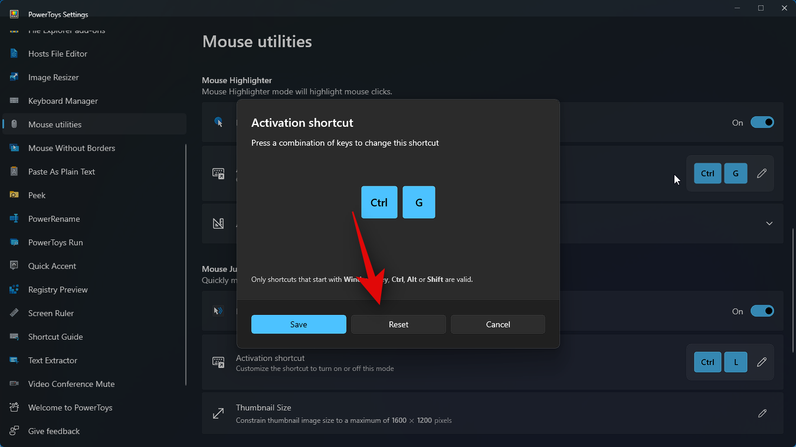Image resolution: width=796 pixels, height=447 pixels.
Task: Click the Screen Ruler icon
Action: (x=15, y=313)
